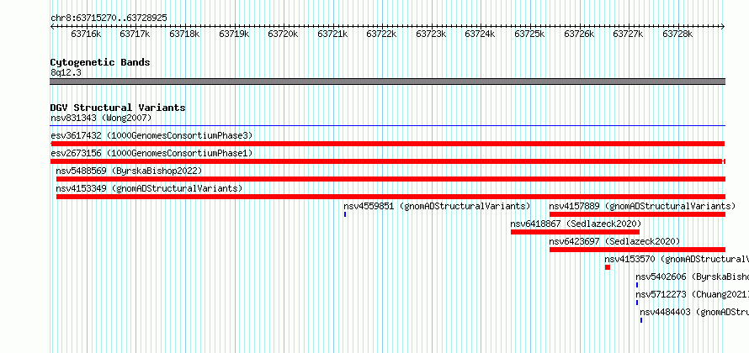Image resolution: width=749 pixels, height=353 pixels.
Task: Open nsv4153349 (gnomADStructuralVariants) label
Action: [x=149, y=188]
